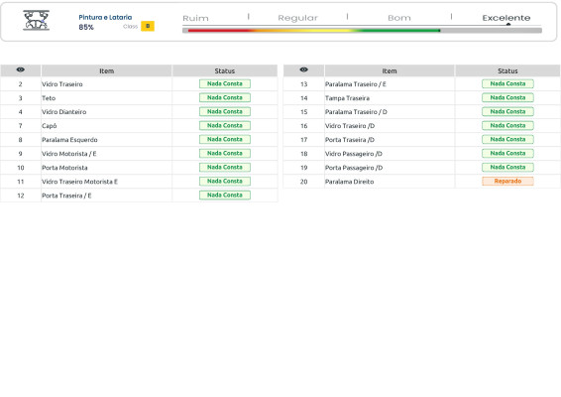Click the Pintura e Lataria title
This screenshot has width=561, height=397.
click(x=105, y=17)
